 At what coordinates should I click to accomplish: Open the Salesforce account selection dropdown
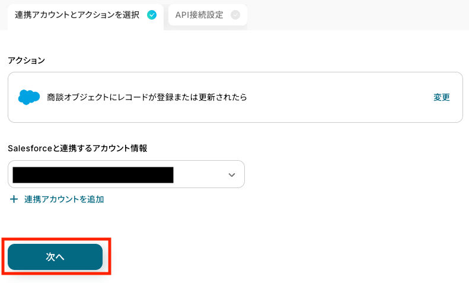pyautogui.click(x=126, y=174)
